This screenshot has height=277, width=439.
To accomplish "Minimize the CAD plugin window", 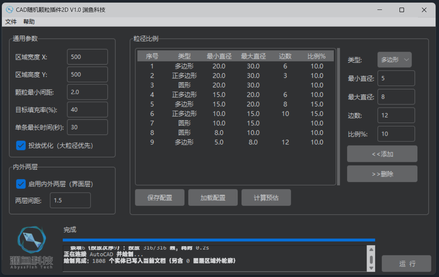I will pyautogui.click(x=380, y=10).
